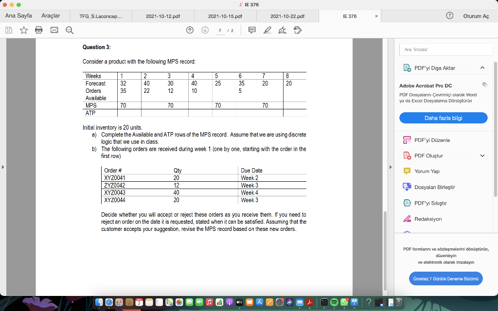This screenshot has width=498, height=311.
Task: Click the Due Date column header
Action: pos(251,171)
